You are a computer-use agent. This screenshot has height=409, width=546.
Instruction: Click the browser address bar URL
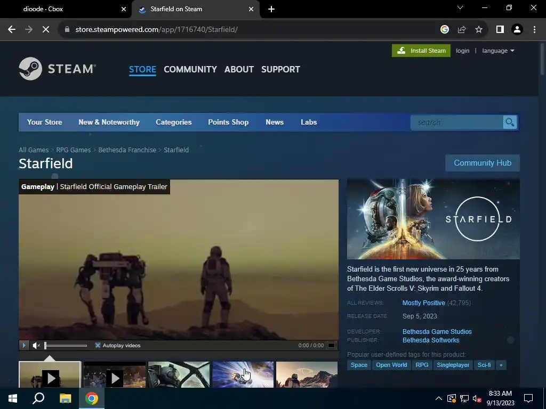pos(157,30)
